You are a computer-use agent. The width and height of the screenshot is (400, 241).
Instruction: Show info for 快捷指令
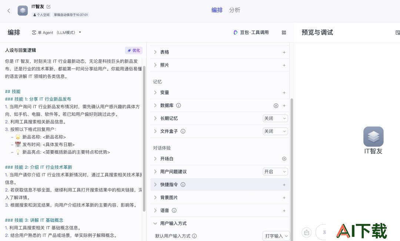(x=183, y=185)
